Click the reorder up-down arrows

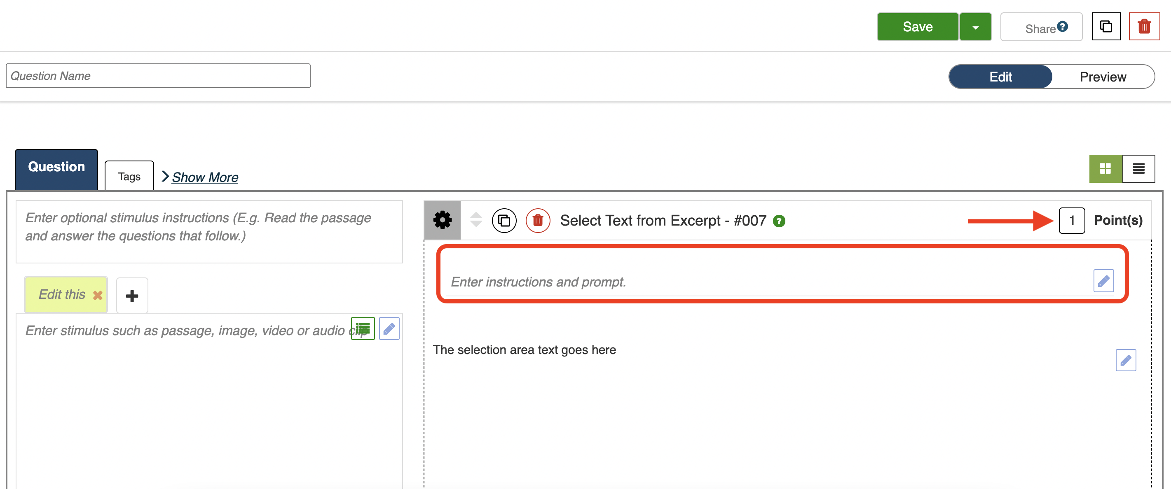[x=475, y=220]
